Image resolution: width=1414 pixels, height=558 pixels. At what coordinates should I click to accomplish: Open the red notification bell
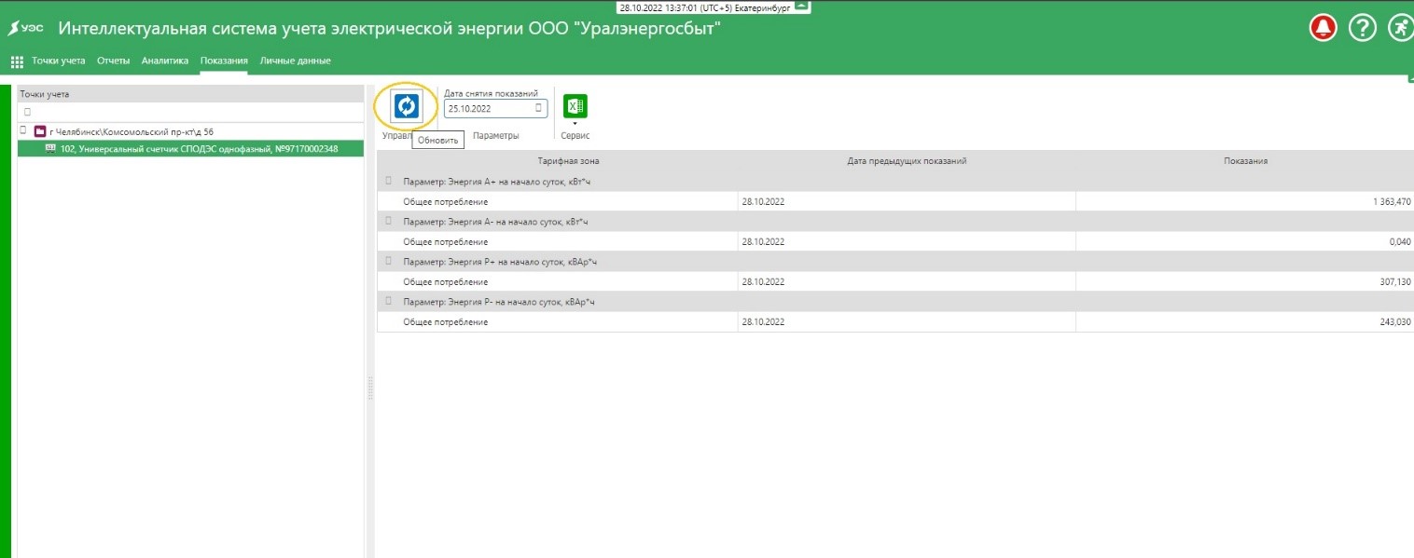tap(1323, 28)
